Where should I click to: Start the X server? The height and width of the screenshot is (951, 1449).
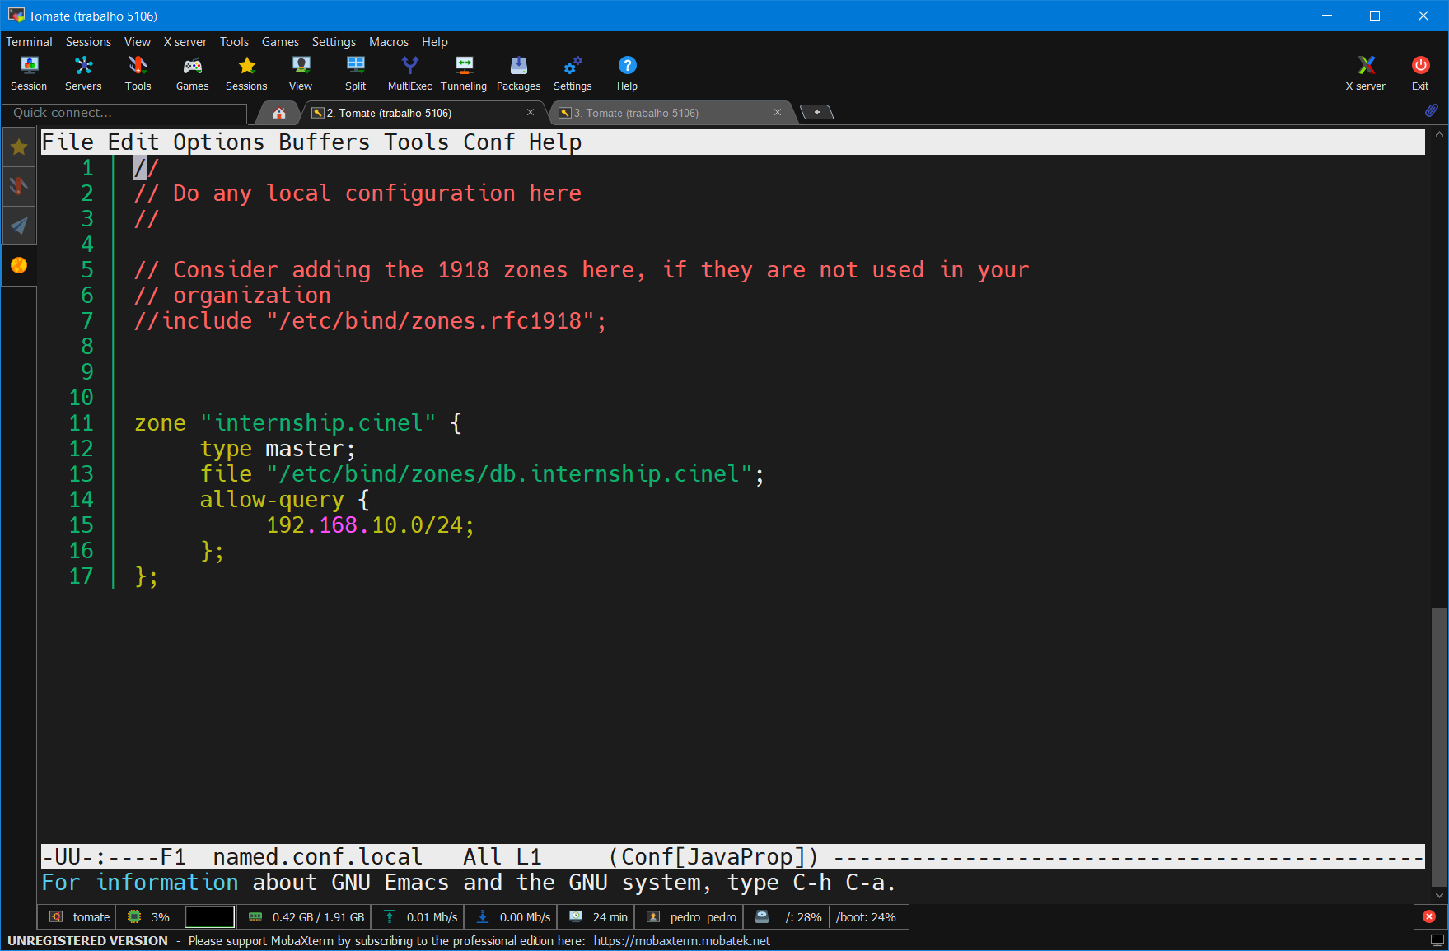(1364, 72)
